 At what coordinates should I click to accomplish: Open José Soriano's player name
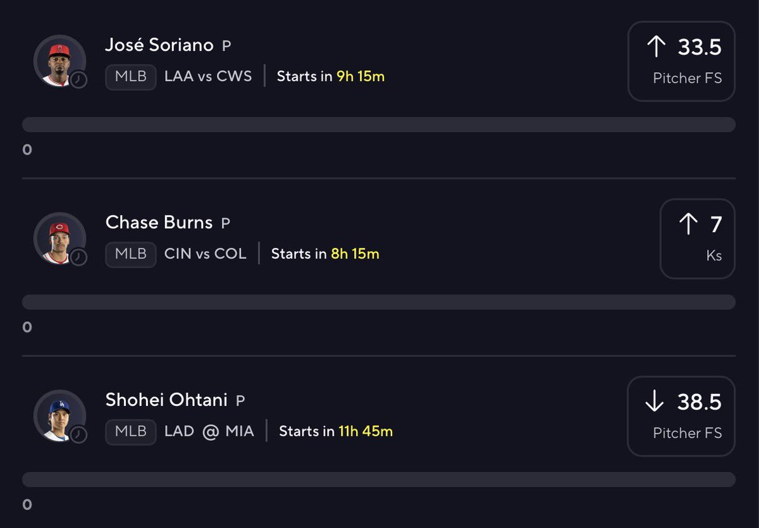coord(159,46)
